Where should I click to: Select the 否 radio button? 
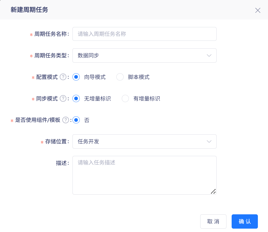click(76, 120)
